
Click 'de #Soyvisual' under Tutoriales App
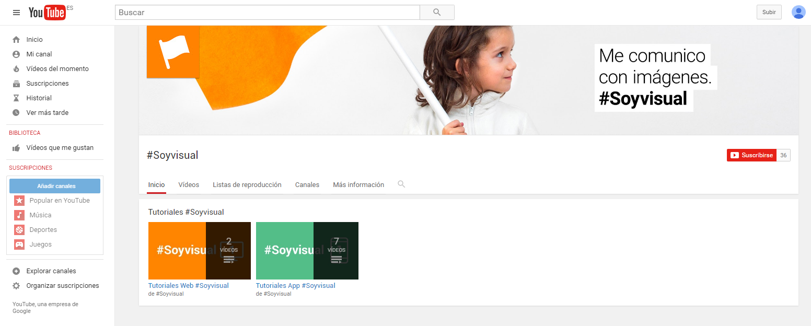pos(274,294)
